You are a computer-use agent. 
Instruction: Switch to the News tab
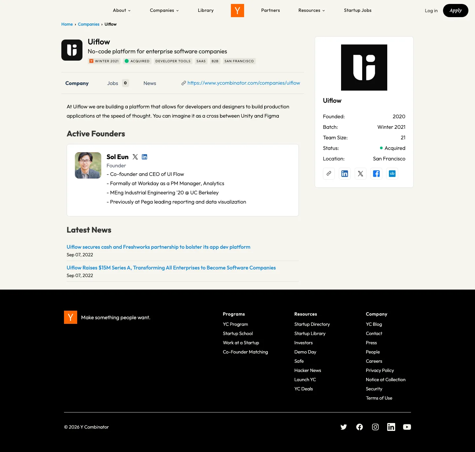click(150, 83)
